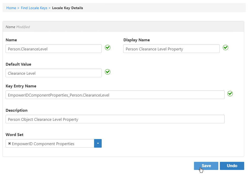Click the Default Value field showing Clearance Level
The width and height of the screenshot is (248, 174).
[x=54, y=73]
